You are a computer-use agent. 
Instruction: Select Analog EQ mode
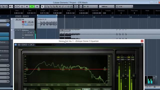(x=86, y=89)
